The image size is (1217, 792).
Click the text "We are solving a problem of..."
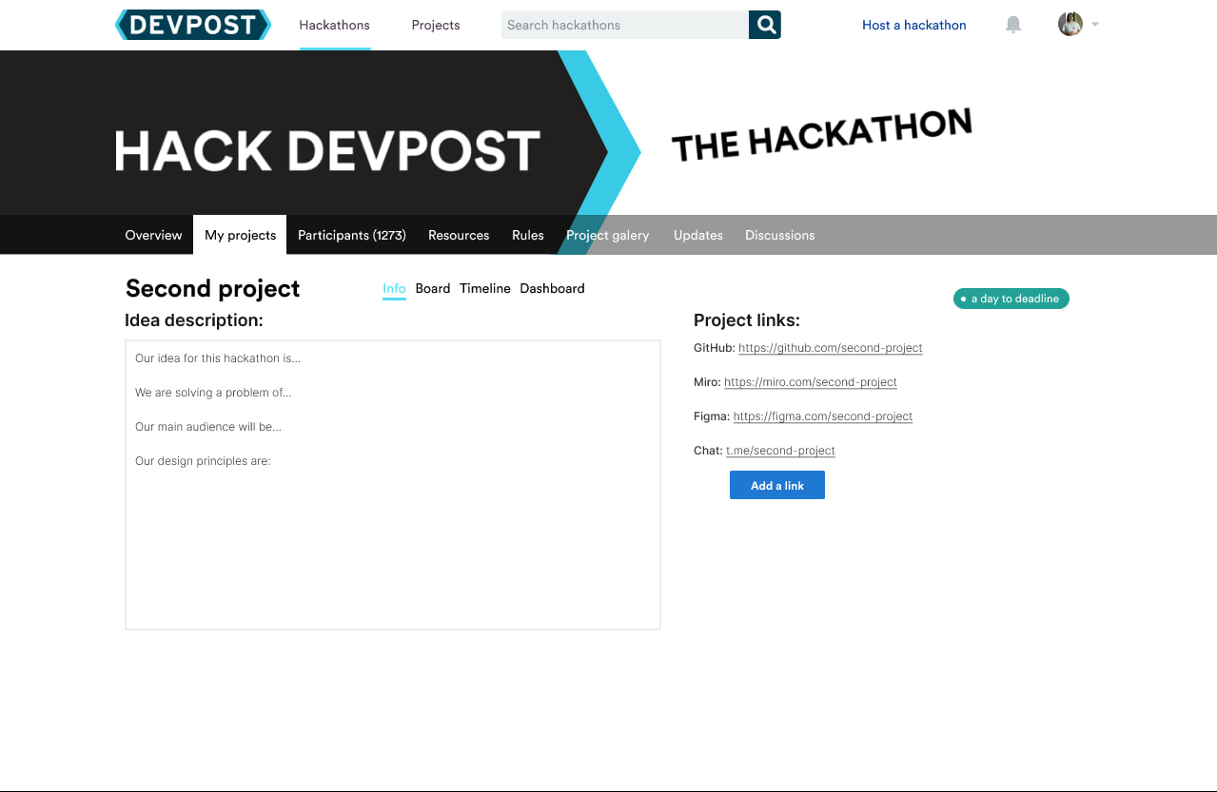[x=213, y=393]
